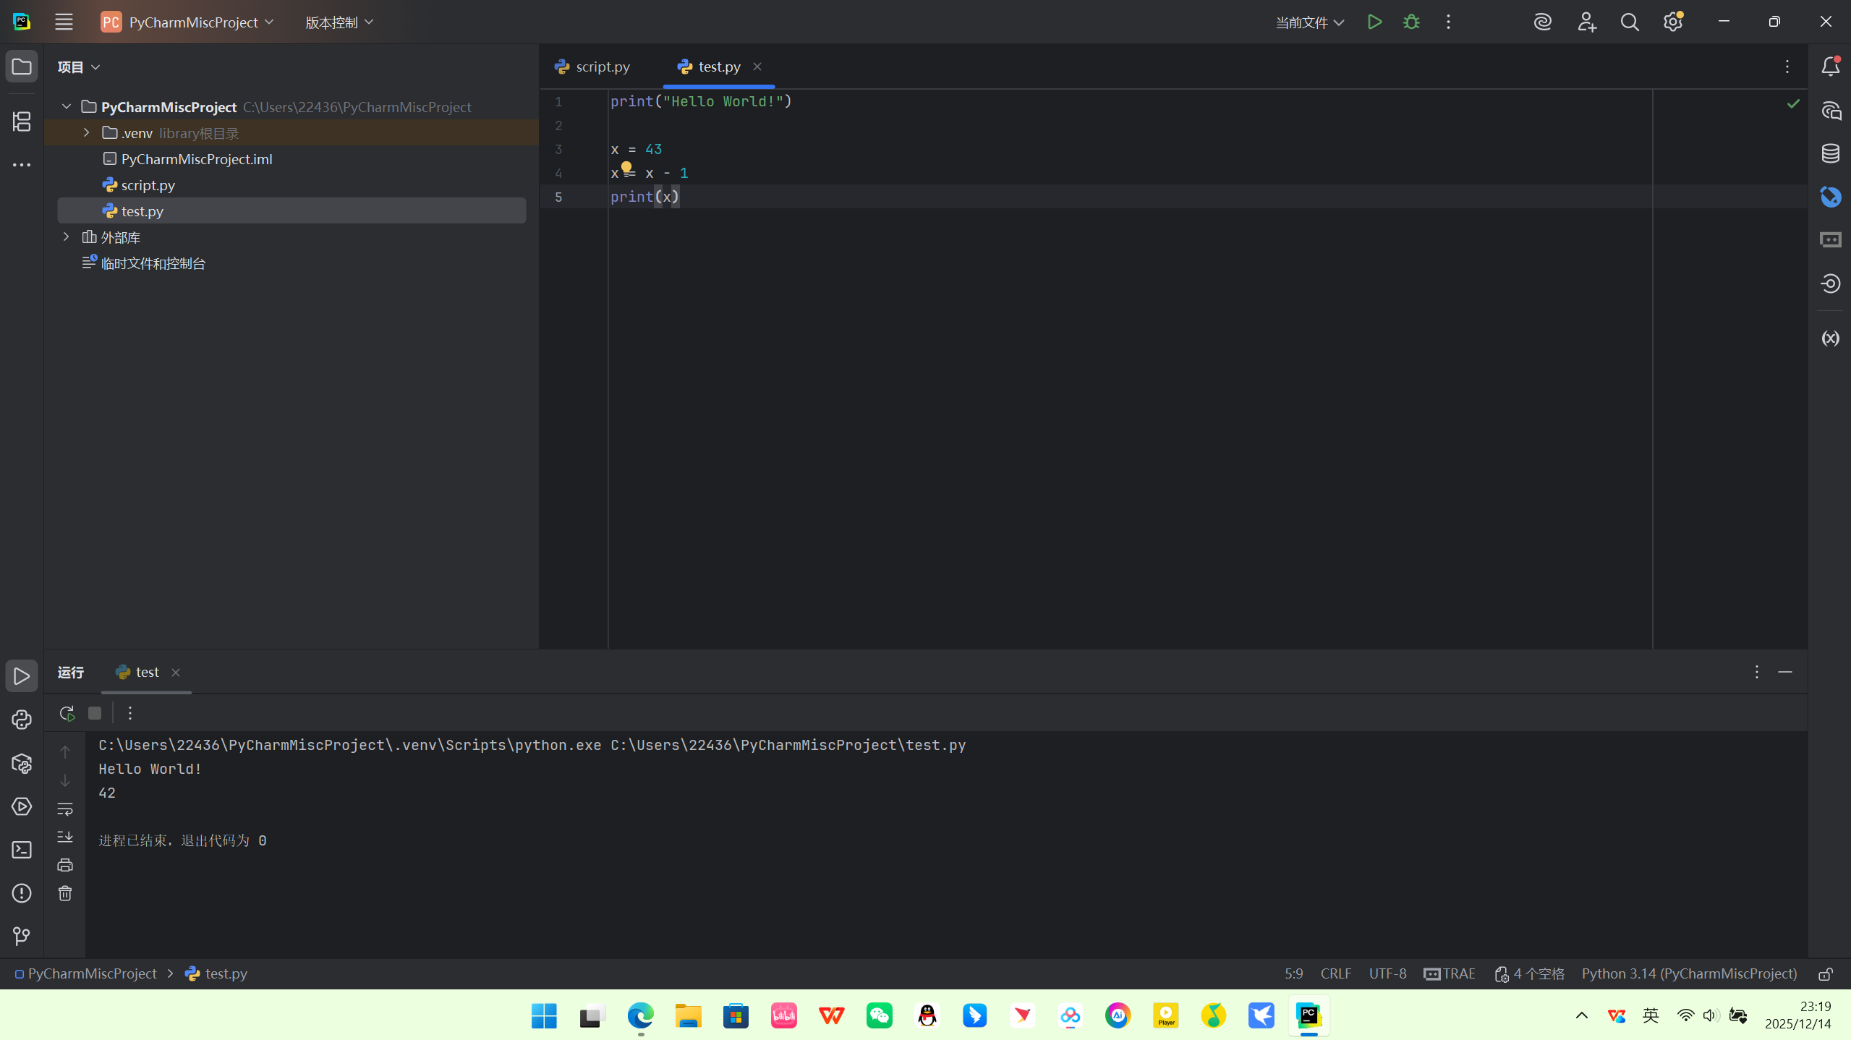The width and height of the screenshot is (1851, 1040).
Task: Expand the .venv folder
Action: (x=87, y=133)
